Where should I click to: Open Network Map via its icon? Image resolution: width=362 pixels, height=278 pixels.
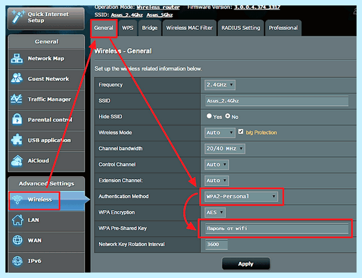coord(17,58)
